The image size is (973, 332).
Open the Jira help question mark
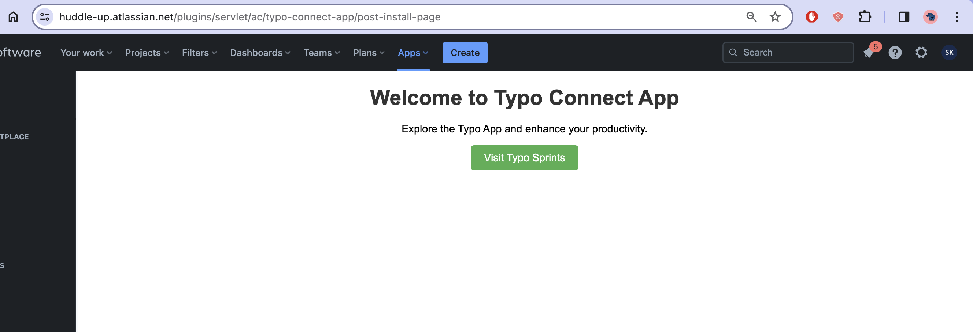[x=895, y=53]
